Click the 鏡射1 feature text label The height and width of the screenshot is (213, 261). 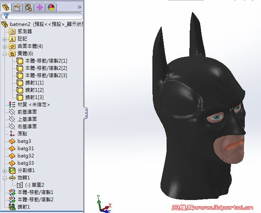pyautogui.click(x=24, y=207)
